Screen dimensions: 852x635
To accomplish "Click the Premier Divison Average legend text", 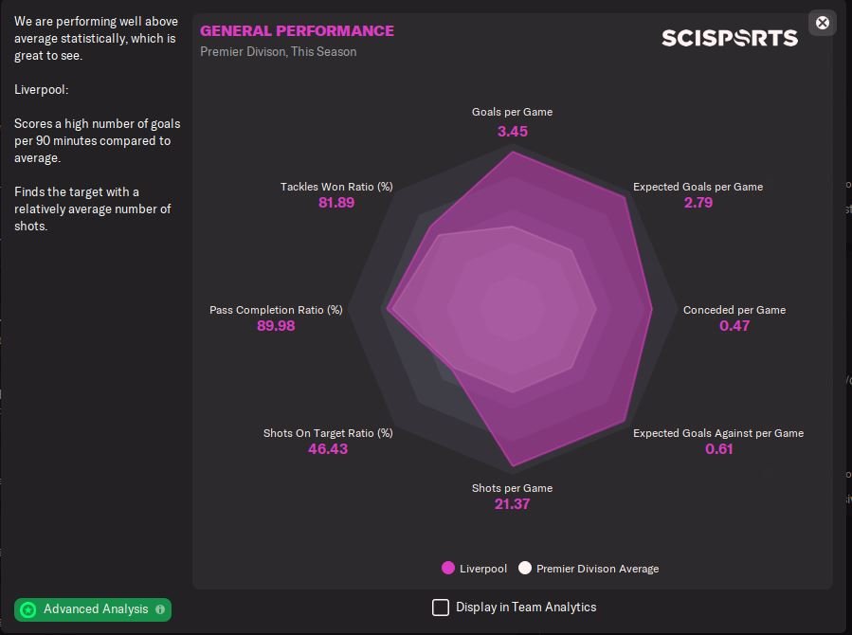I will (x=597, y=569).
